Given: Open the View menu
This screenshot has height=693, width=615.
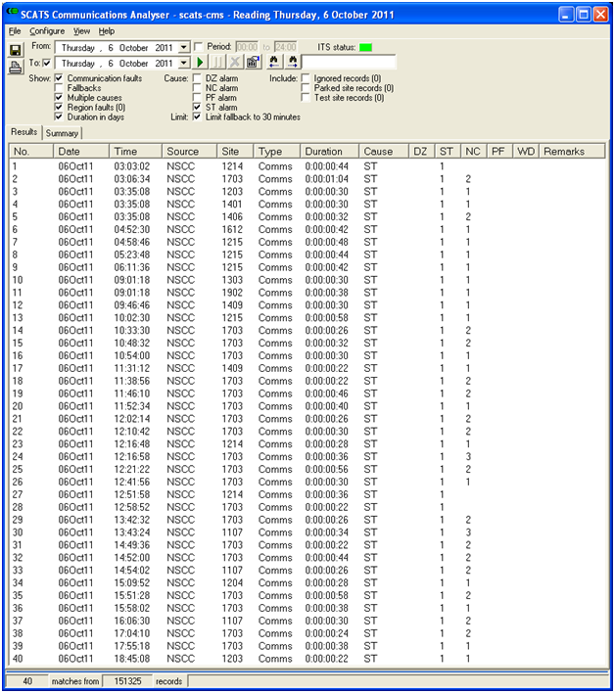Looking at the screenshot, I should (x=81, y=31).
